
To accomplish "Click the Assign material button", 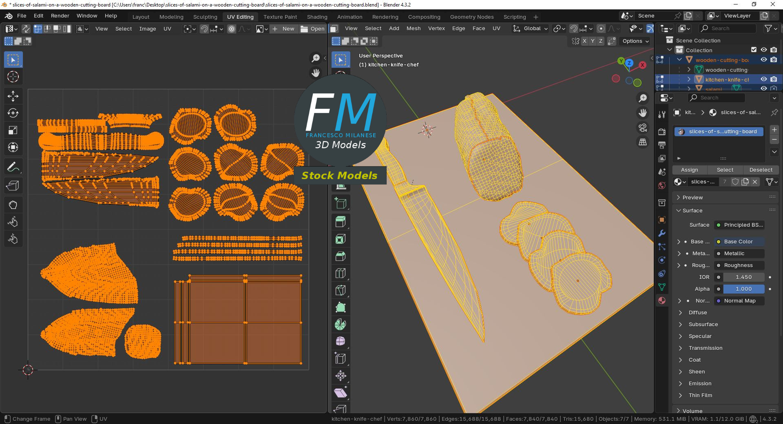I will click(689, 170).
